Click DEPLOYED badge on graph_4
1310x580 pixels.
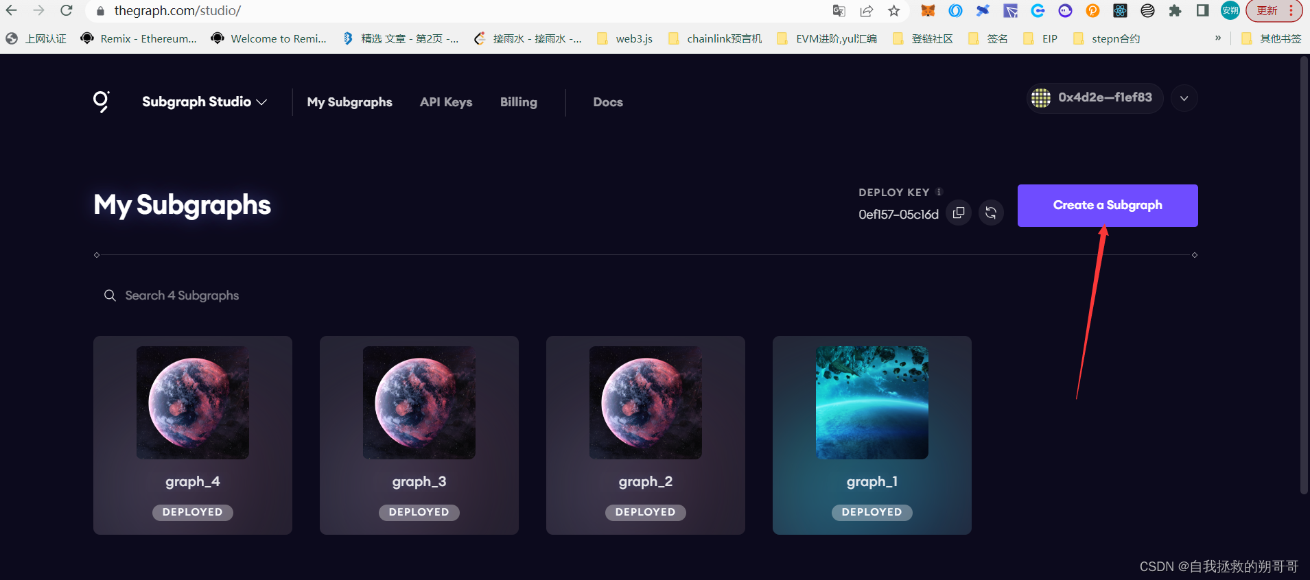193,512
